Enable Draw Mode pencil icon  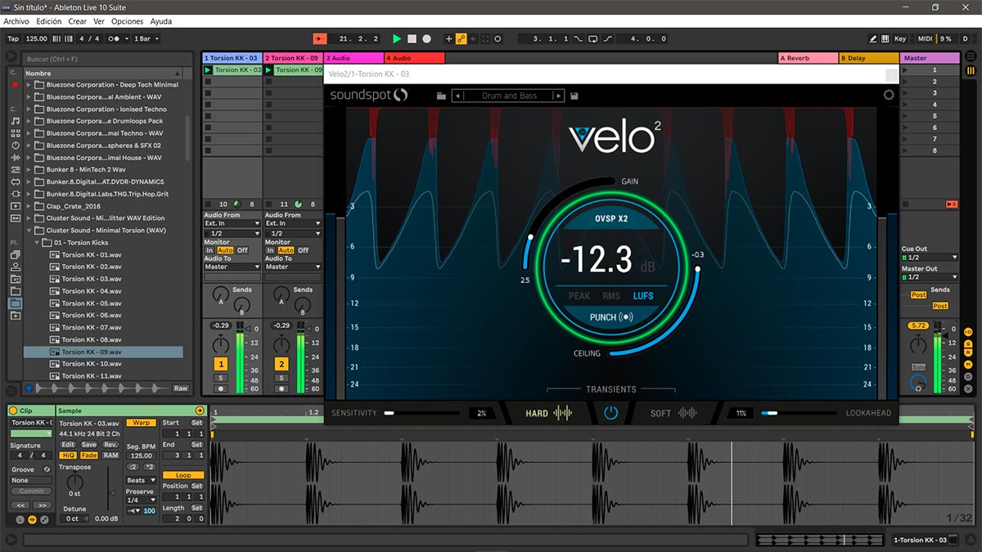pos(874,38)
